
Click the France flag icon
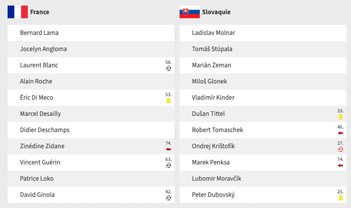click(x=17, y=12)
